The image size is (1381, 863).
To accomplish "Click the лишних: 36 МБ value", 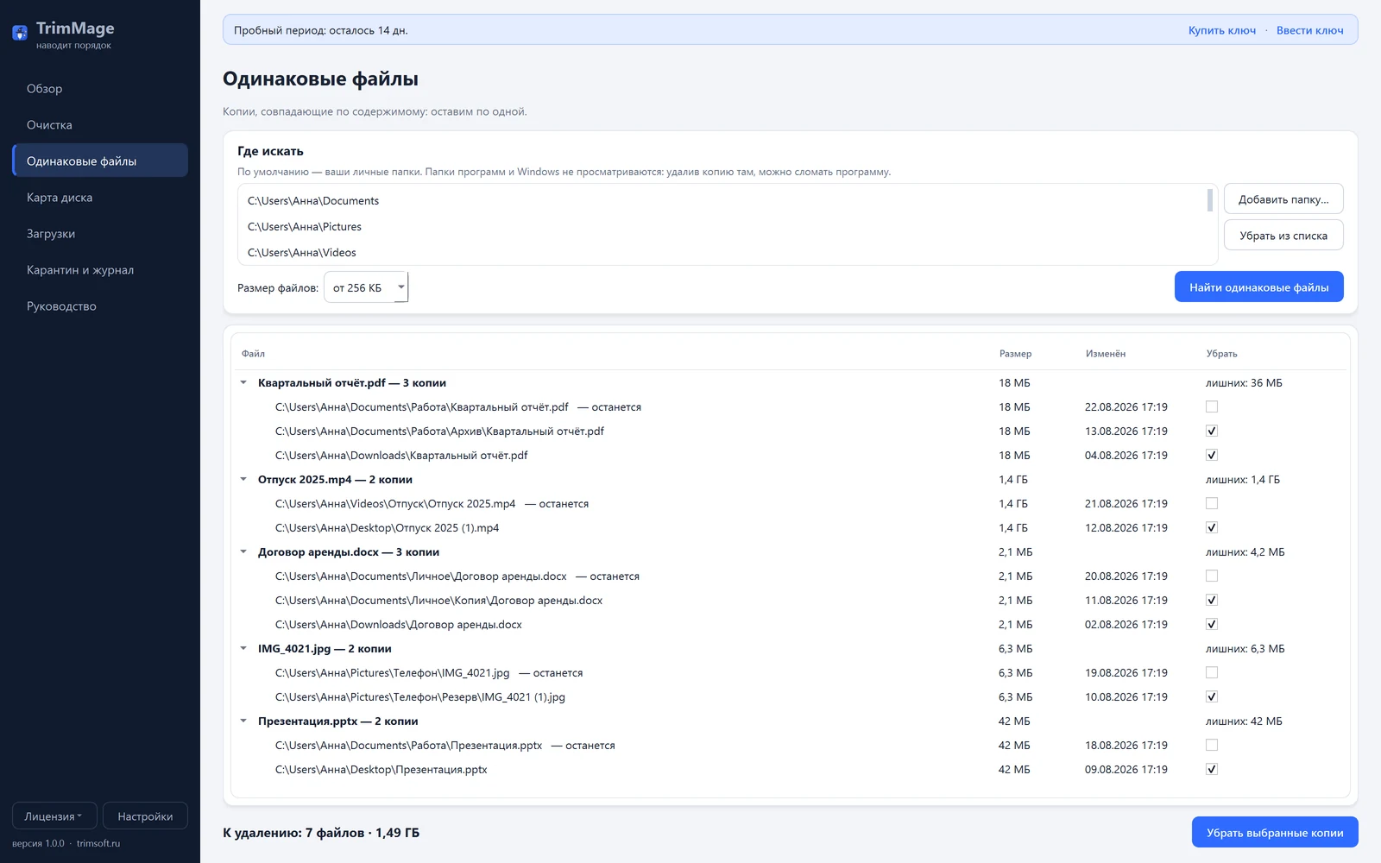I will click(x=1244, y=382).
